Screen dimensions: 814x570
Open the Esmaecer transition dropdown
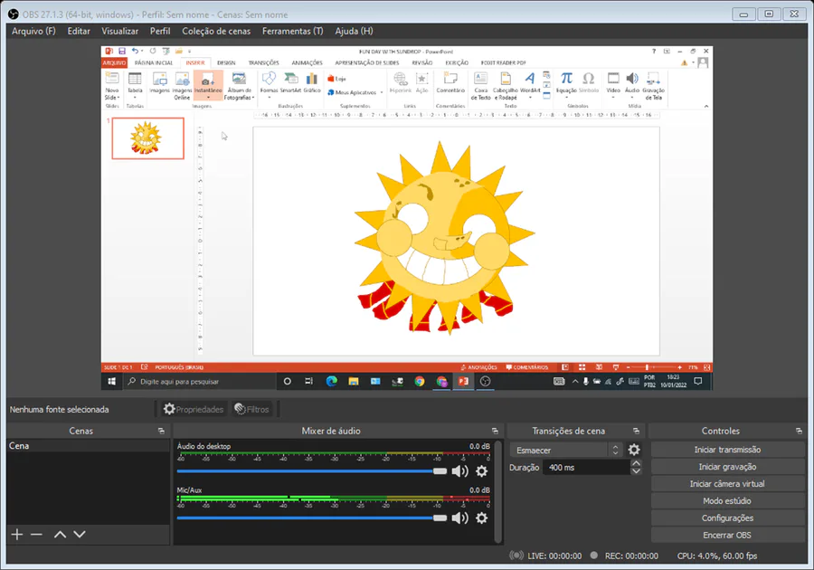pyautogui.click(x=566, y=450)
